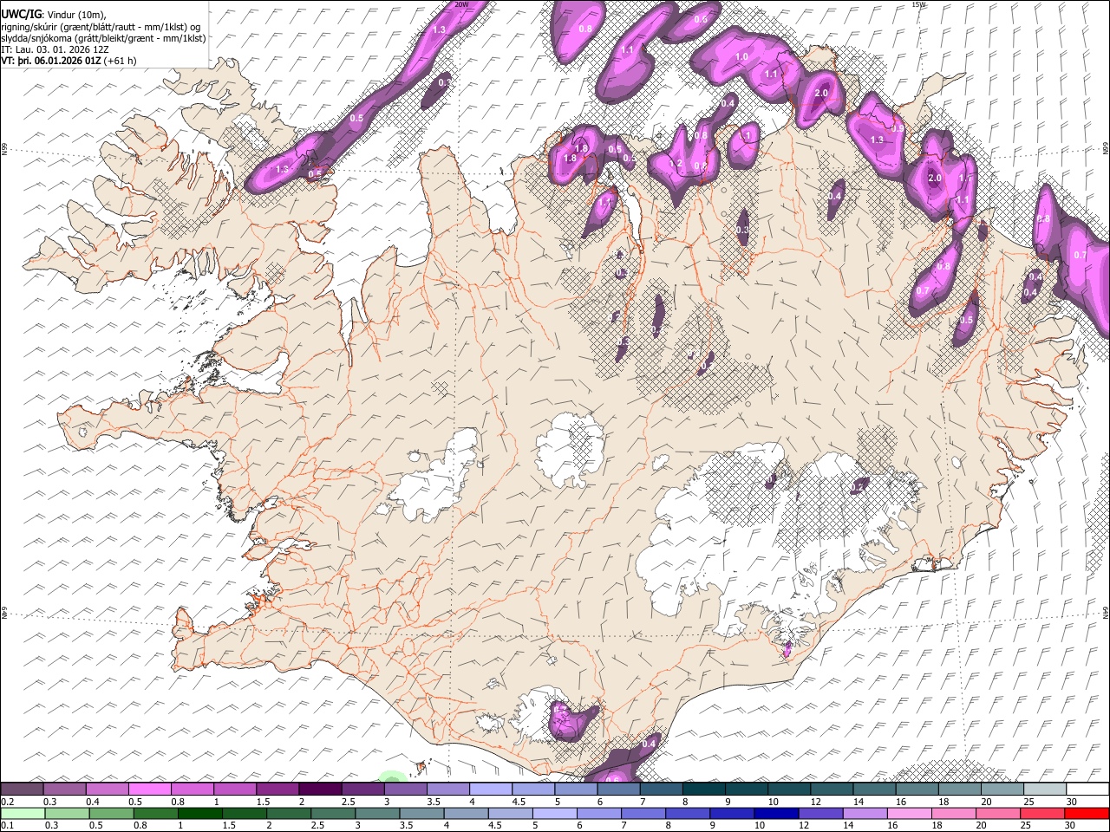Click the '1.2' precipitation value on the map

(x=676, y=164)
